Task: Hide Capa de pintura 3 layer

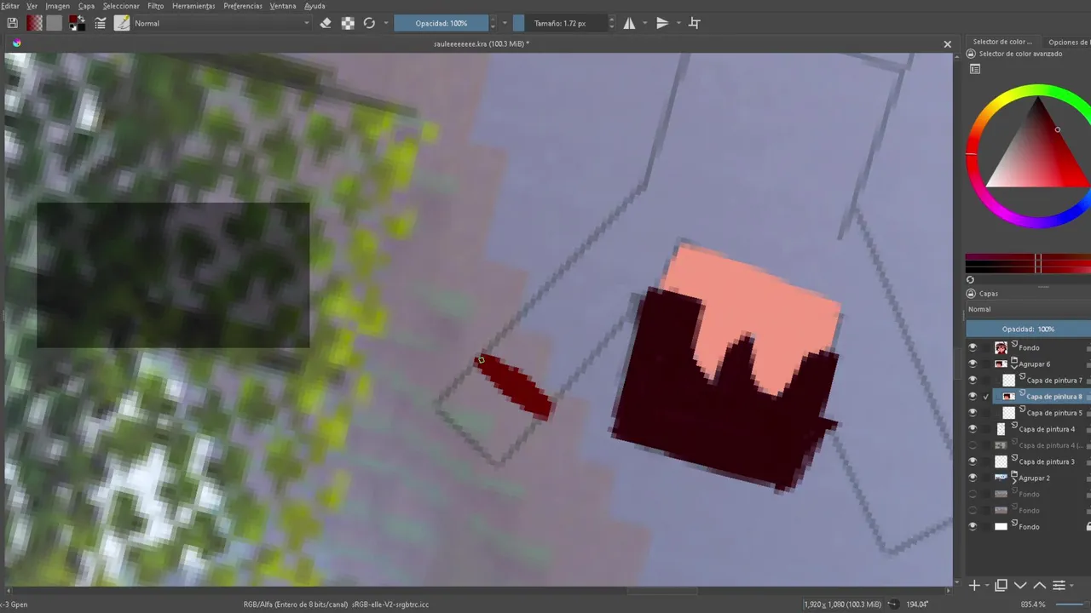Action: tap(973, 461)
